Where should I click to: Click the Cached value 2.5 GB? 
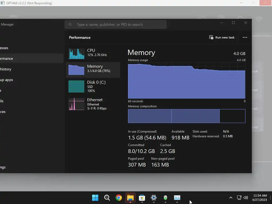[168, 151]
